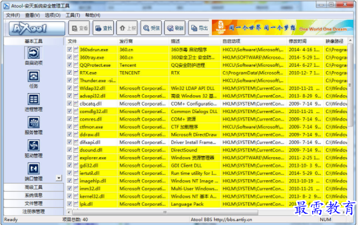360x225 pixels.
Task: Expand the 注册表管理 sidebar section
Action: (x=33, y=211)
